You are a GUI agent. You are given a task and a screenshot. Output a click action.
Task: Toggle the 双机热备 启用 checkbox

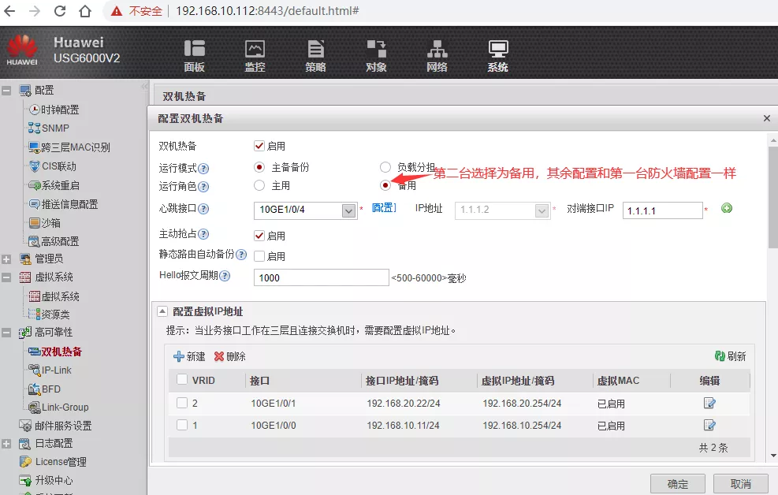point(259,146)
